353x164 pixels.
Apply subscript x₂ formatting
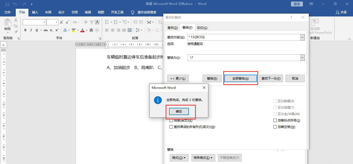point(51,30)
